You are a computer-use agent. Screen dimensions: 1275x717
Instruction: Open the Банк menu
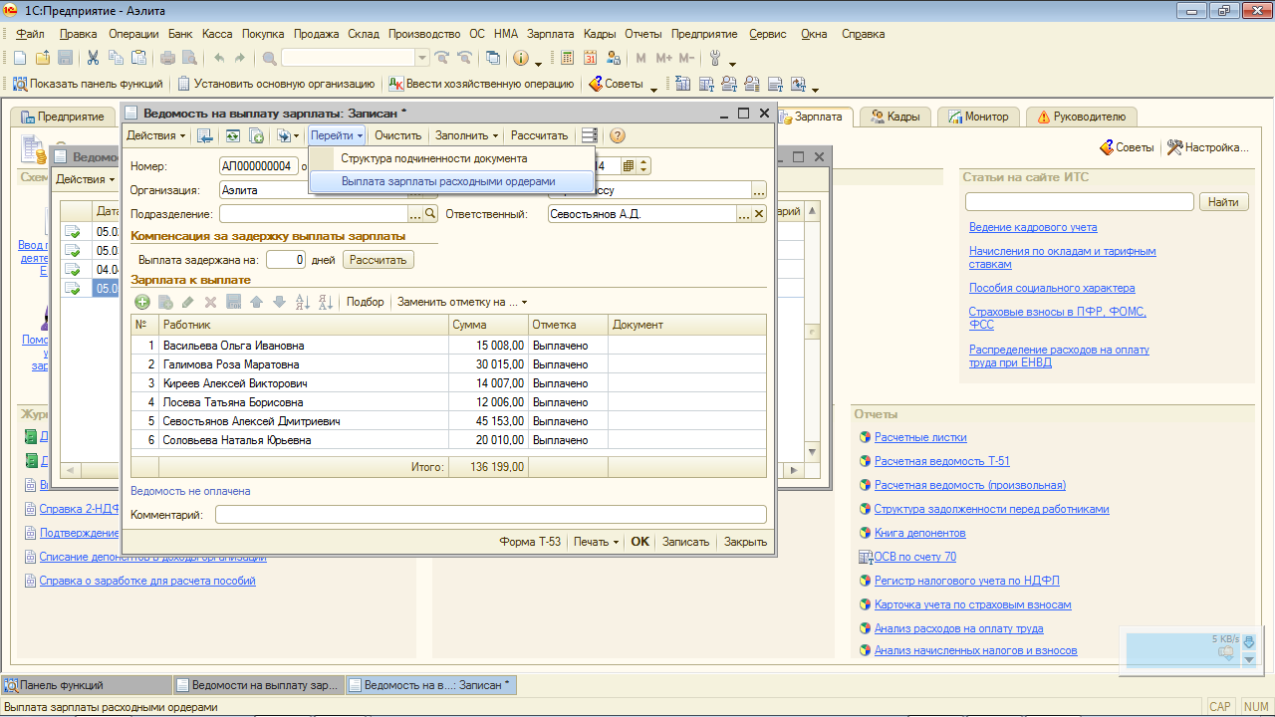(181, 34)
